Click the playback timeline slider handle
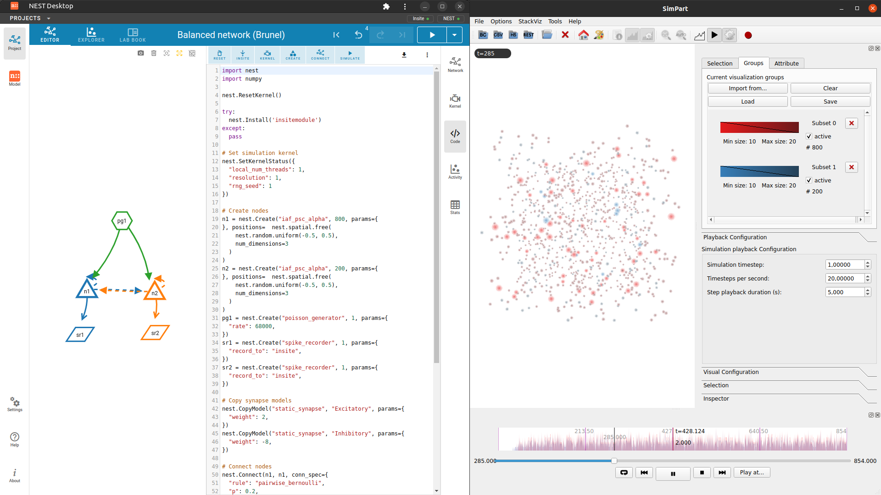Viewport: 881px width, 495px height. click(614, 461)
